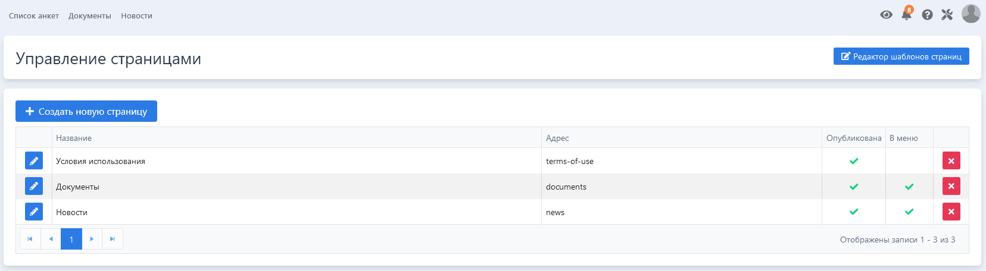This screenshot has width=986, height=271.
Task: Open the user avatar menu
Action: click(971, 14)
